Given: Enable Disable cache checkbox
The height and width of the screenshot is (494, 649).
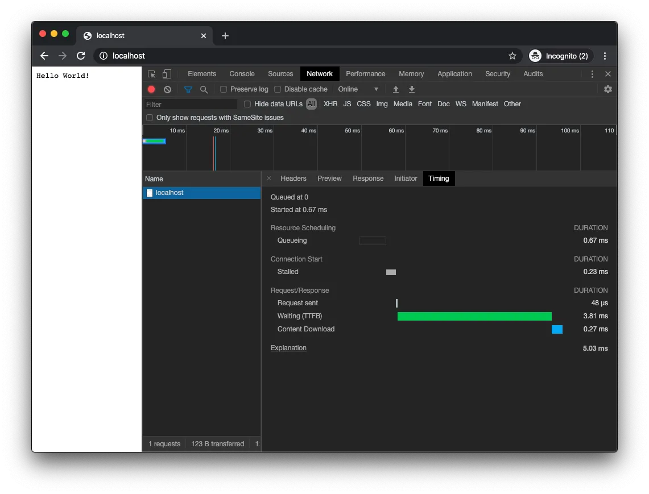Looking at the screenshot, I should 278,89.
